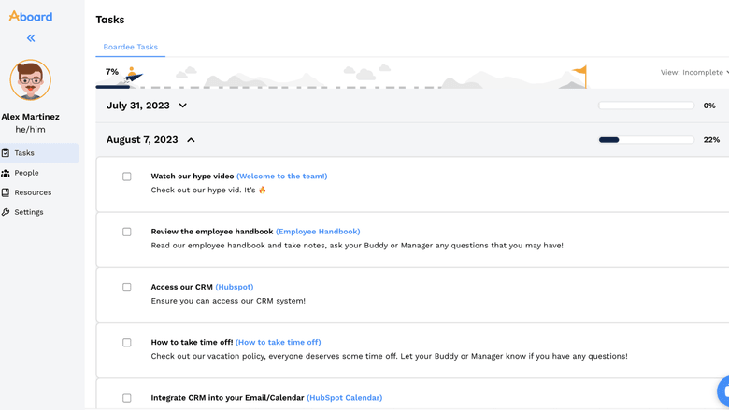
Task: Click the orange goal flag icon
Action: pyautogui.click(x=580, y=74)
